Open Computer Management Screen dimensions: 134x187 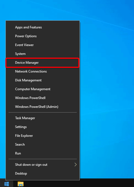43,89
